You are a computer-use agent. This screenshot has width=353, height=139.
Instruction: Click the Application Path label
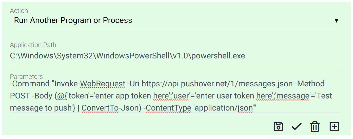click(x=33, y=45)
